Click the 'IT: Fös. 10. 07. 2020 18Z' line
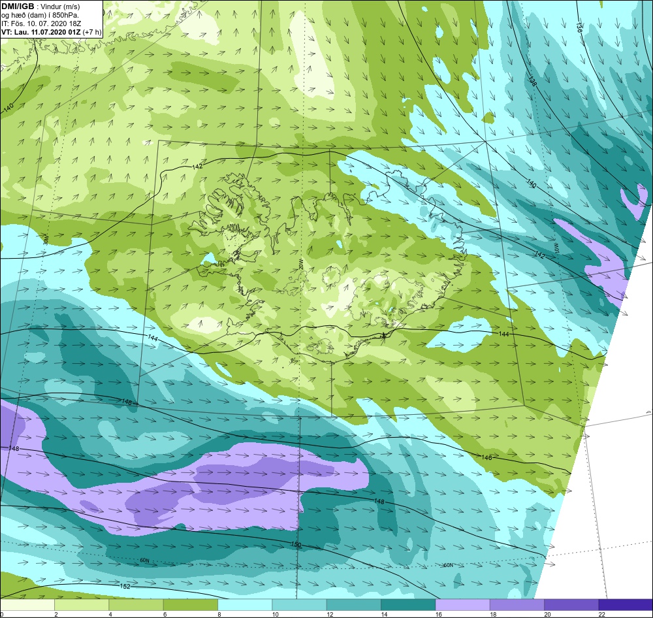The width and height of the screenshot is (653, 618). click(42, 24)
